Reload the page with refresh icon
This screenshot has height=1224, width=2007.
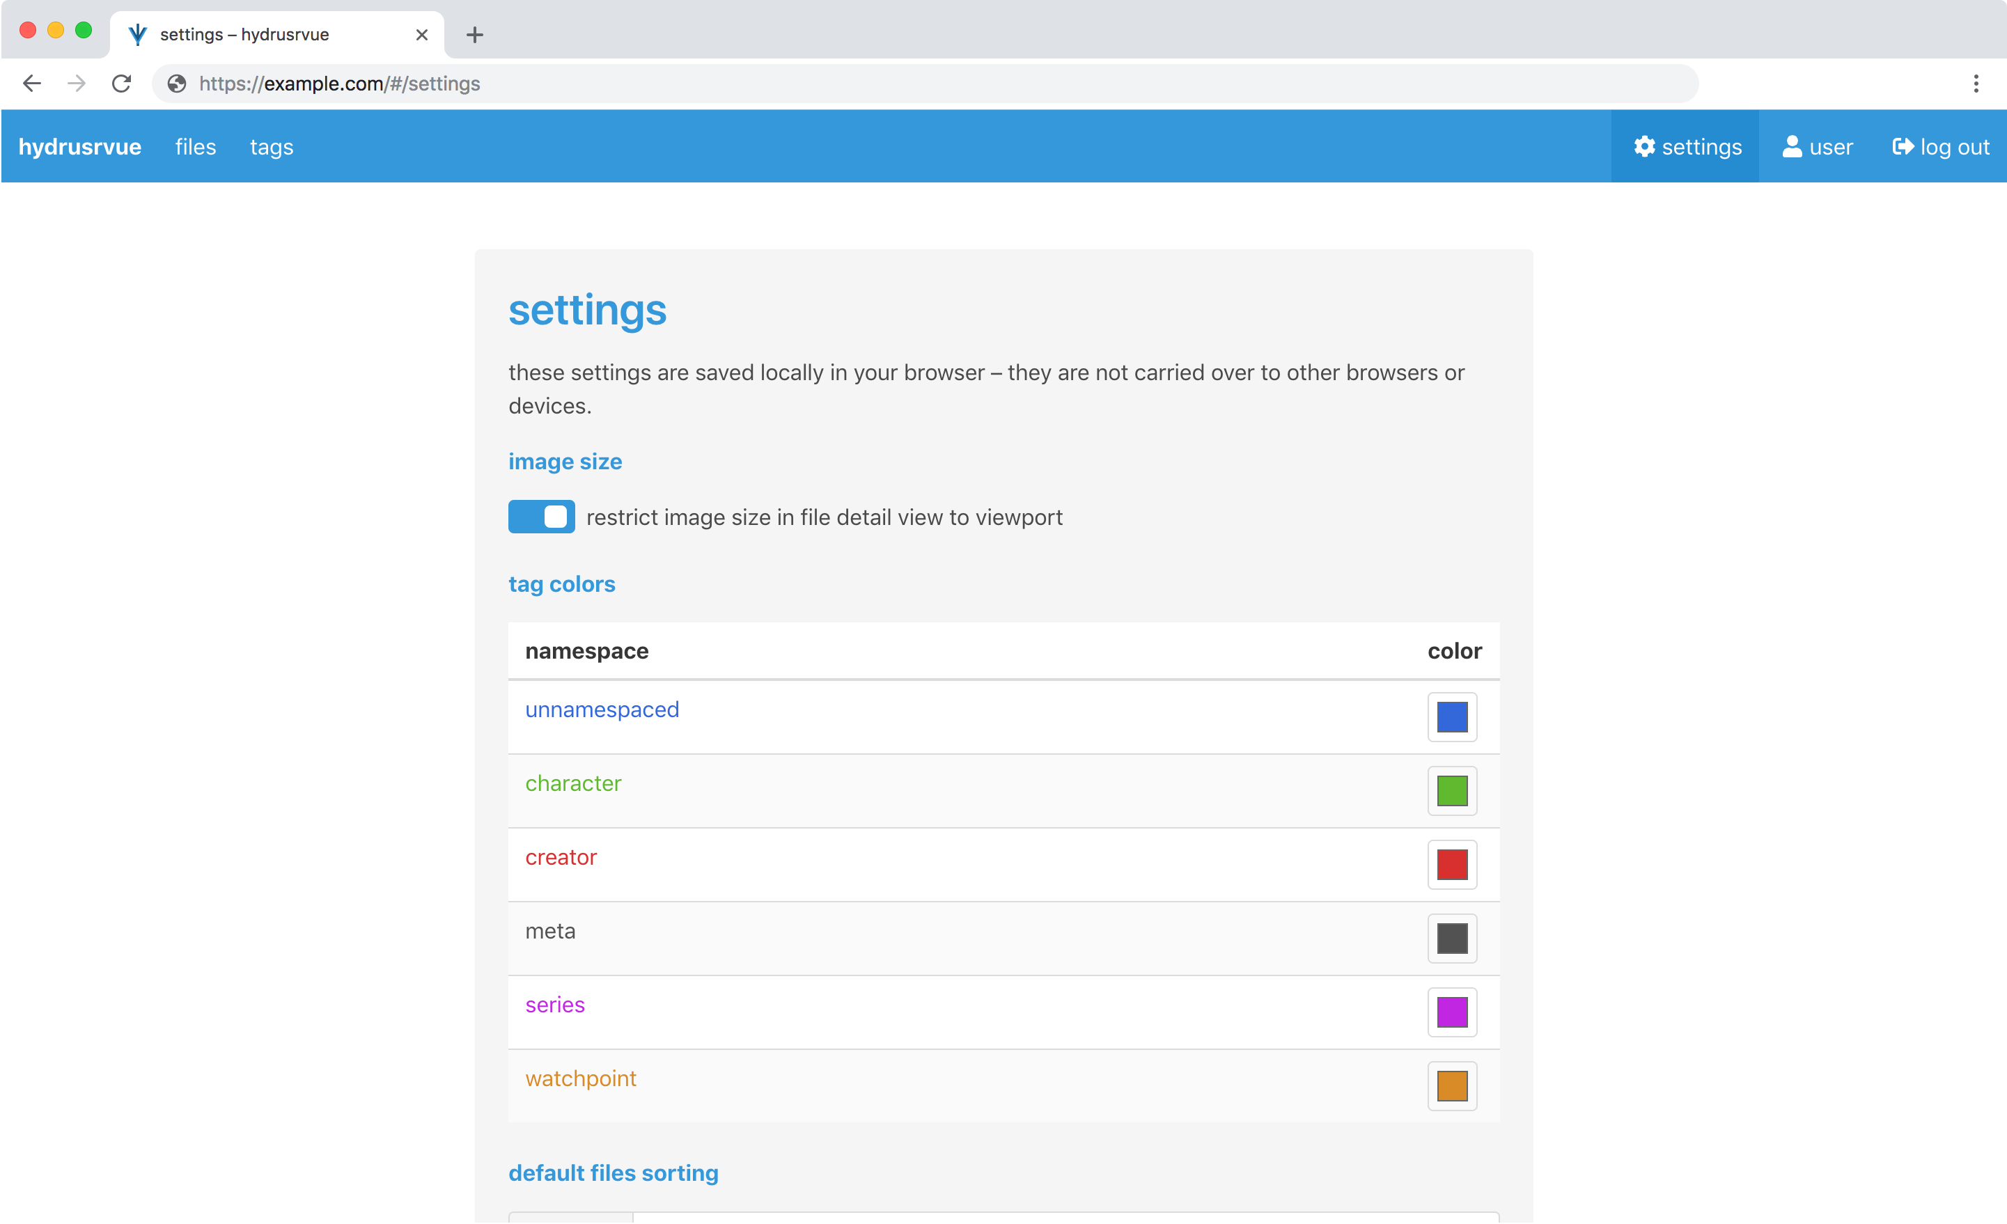click(x=121, y=83)
